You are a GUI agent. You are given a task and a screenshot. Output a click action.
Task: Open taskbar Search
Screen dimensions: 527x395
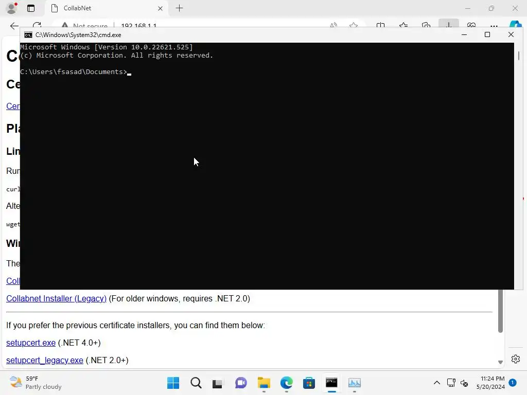[x=196, y=383]
